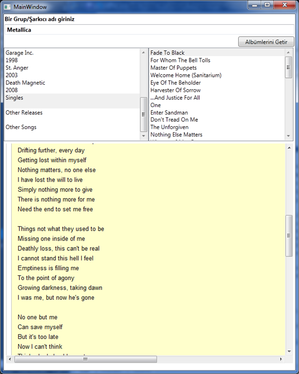Click lyrics horizontal scrollbar thumb
299x374 pixels.
click(x=86, y=359)
